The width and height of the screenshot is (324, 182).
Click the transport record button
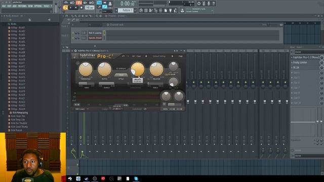81,8
